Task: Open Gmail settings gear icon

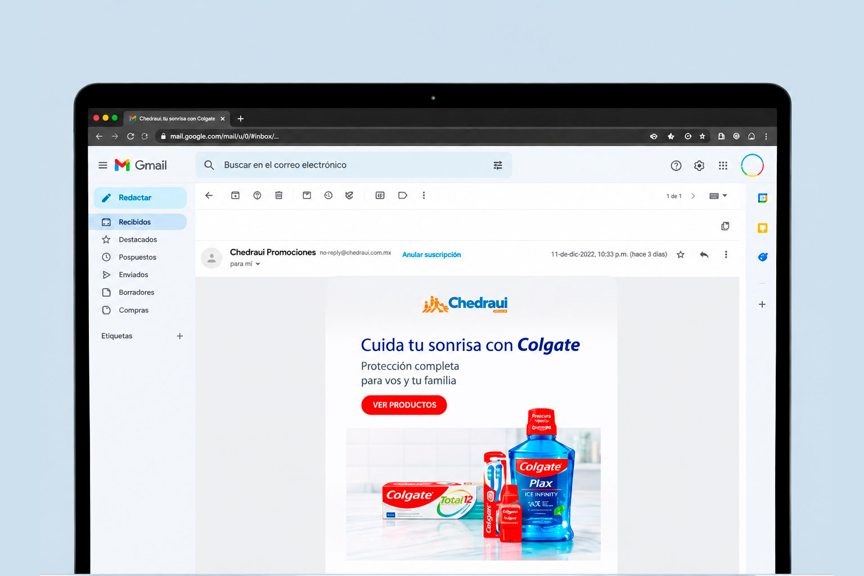Action: tap(699, 165)
